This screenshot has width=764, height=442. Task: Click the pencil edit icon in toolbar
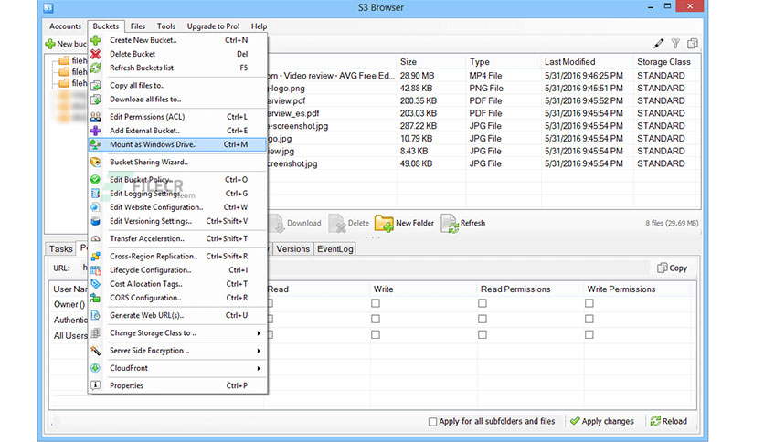tap(659, 44)
